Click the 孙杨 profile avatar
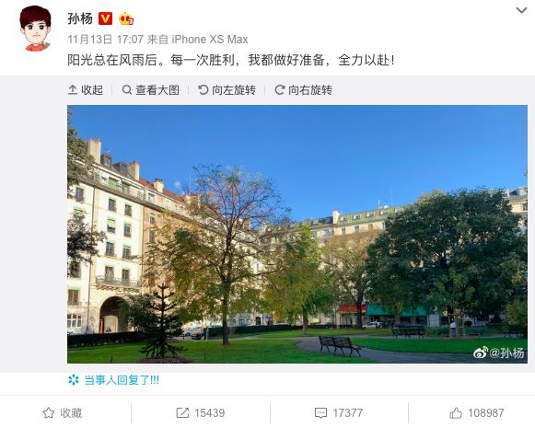535x428 pixels. click(36, 29)
